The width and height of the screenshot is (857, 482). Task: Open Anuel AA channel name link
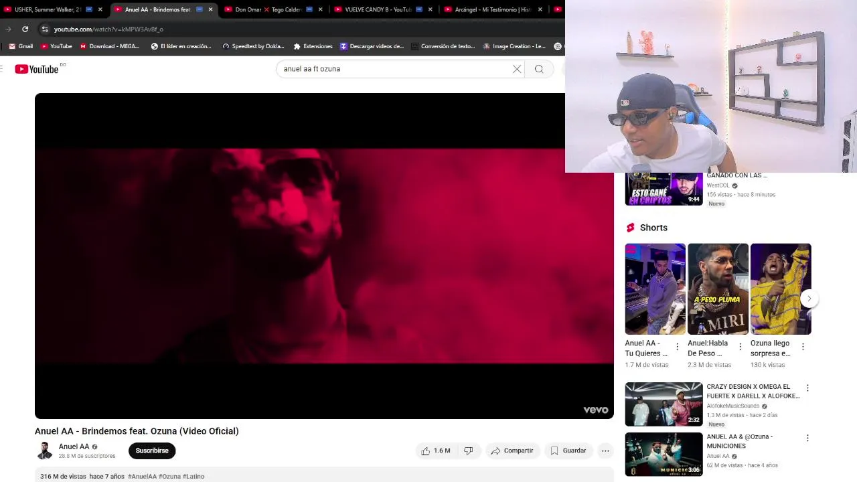(74, 447)
